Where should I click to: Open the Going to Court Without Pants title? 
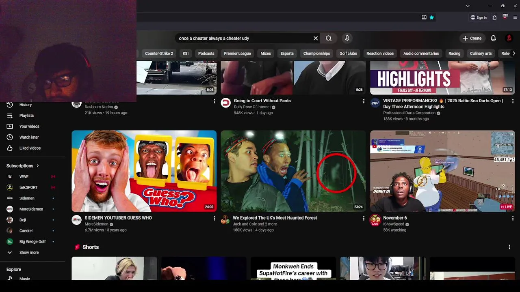click(x=262, y=101)
